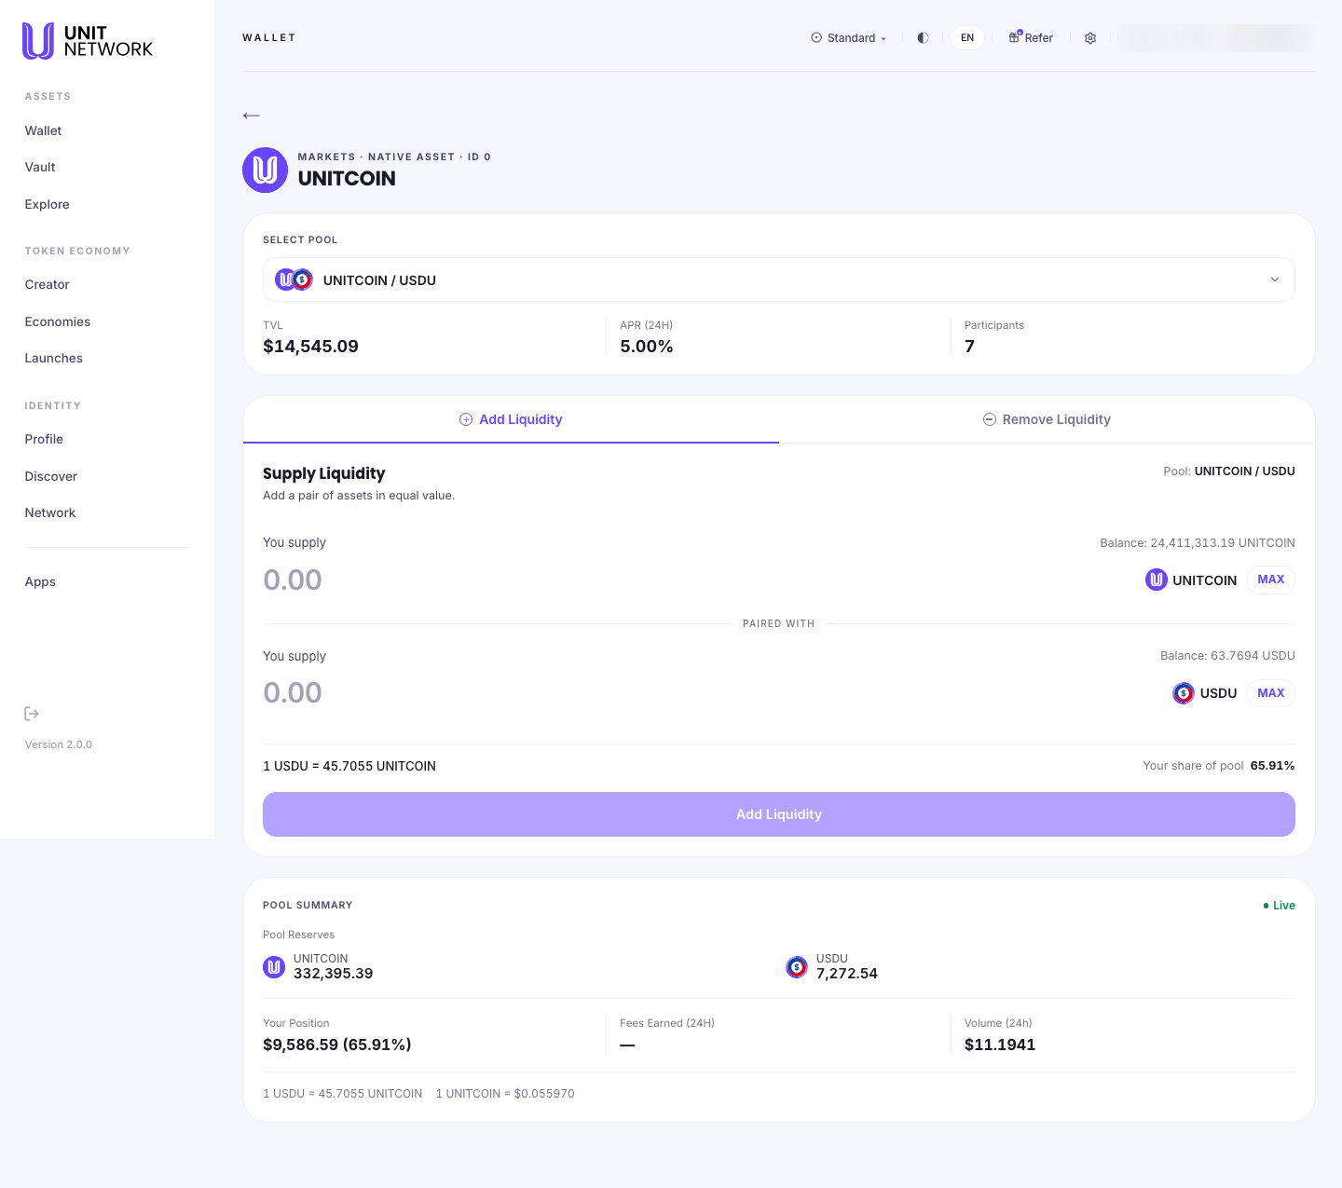1342x1188 pixels.
Task: Click MAX for USDU supply
Action: click(x=1270, y=693)
